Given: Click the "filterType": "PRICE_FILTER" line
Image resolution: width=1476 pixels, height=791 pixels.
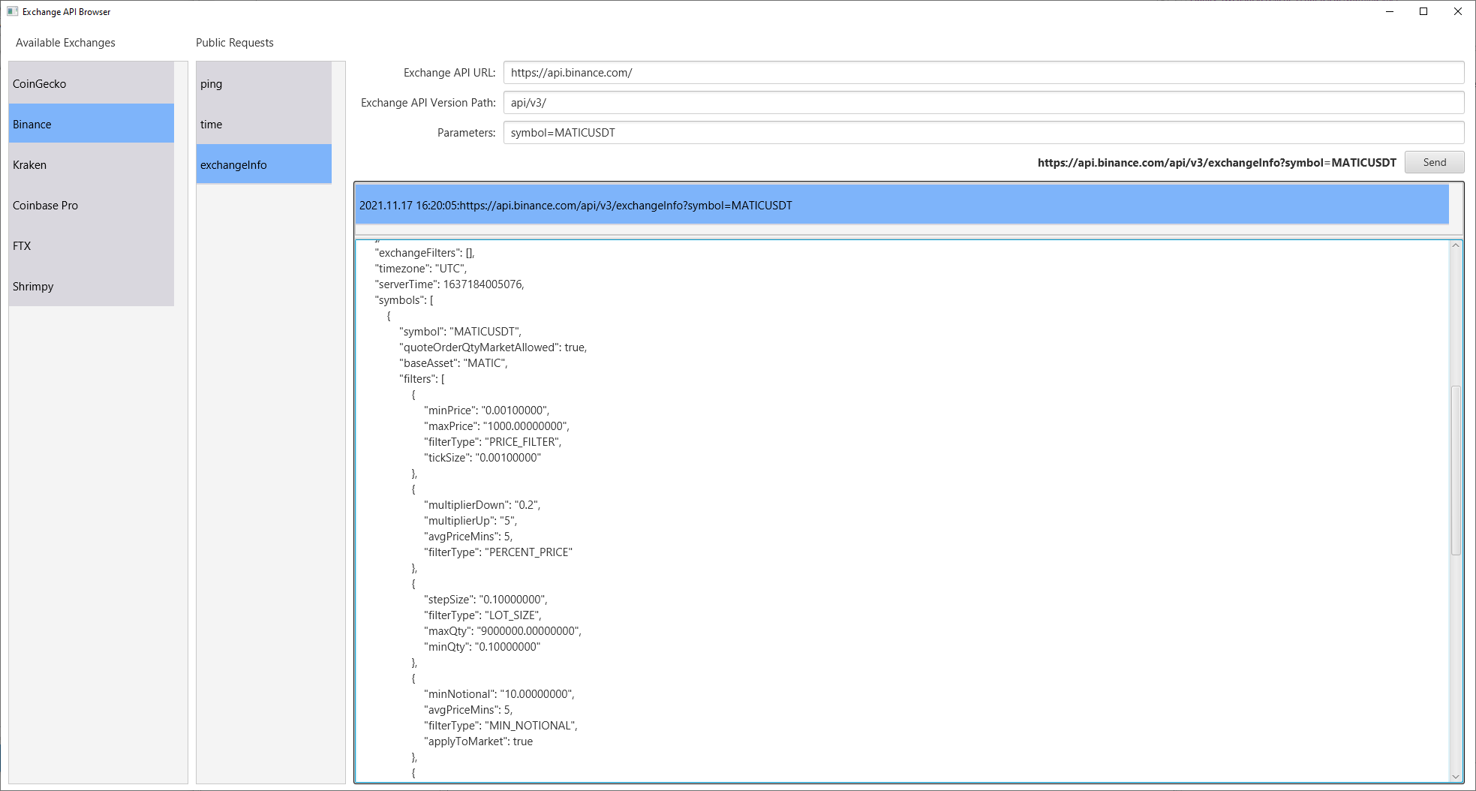Looking at the screenshot, I should (x=493, y=442).
